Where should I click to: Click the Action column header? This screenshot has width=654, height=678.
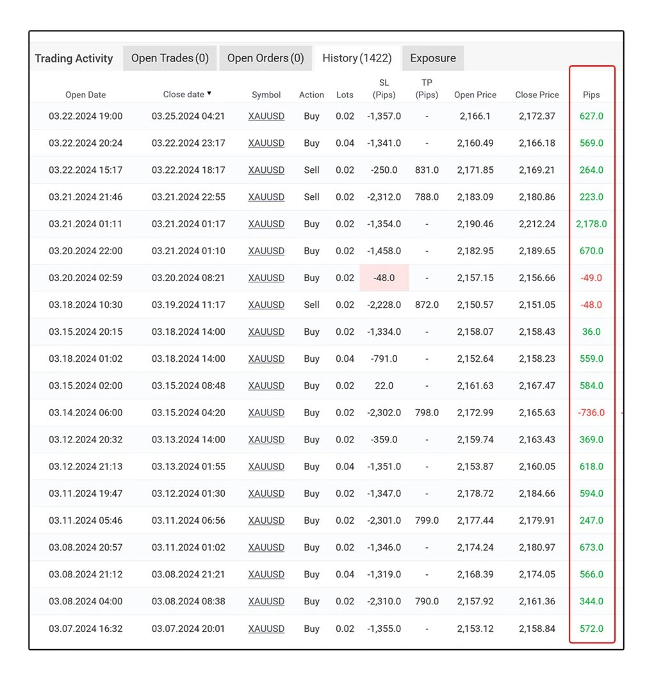tap(311, 95)
